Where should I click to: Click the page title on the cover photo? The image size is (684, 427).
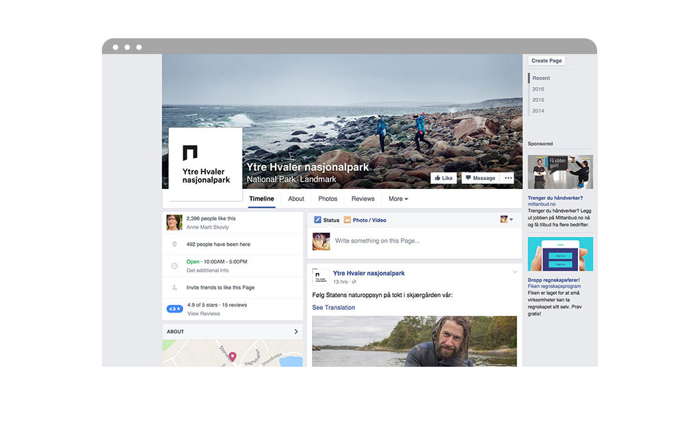coord(308,167)
